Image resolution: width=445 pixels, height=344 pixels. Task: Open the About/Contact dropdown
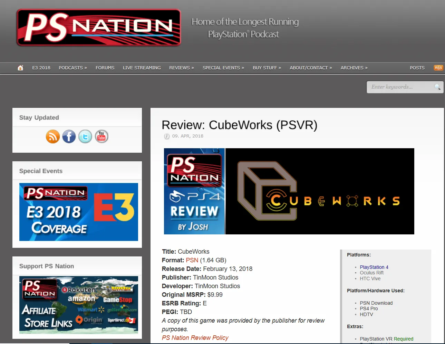tap(310, 68)
